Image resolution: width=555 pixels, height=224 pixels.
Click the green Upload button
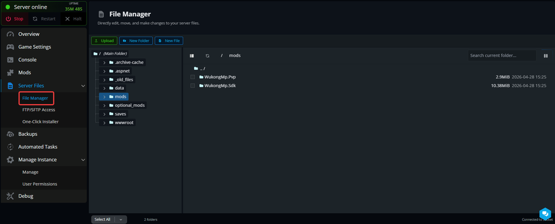coord(104,40)
